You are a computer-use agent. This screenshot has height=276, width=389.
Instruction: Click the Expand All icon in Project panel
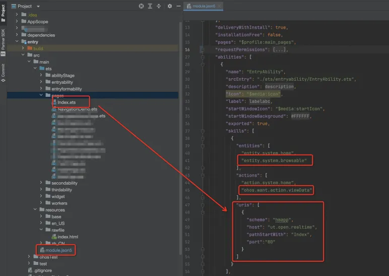click(x=150, y=6)
